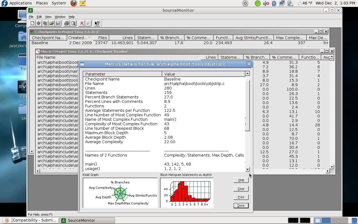Click the Help button in Metrics Details
Image resolution: width=358 pixels, height=224 pixels.
click(x=241, y=180)
